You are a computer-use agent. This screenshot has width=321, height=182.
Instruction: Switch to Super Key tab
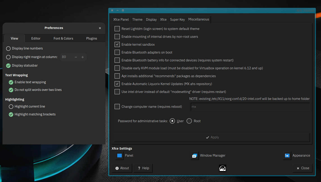(178, 20)
